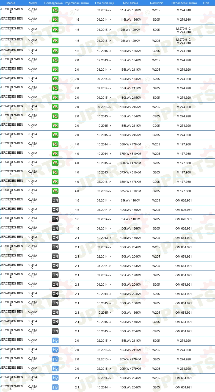Click the Marka column header
The width and height of the screenshot is (215, 392).
(11, 3)
